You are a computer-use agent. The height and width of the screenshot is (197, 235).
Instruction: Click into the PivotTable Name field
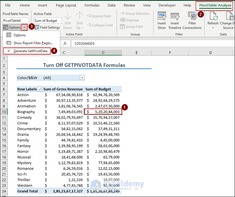tap(16, 21)
